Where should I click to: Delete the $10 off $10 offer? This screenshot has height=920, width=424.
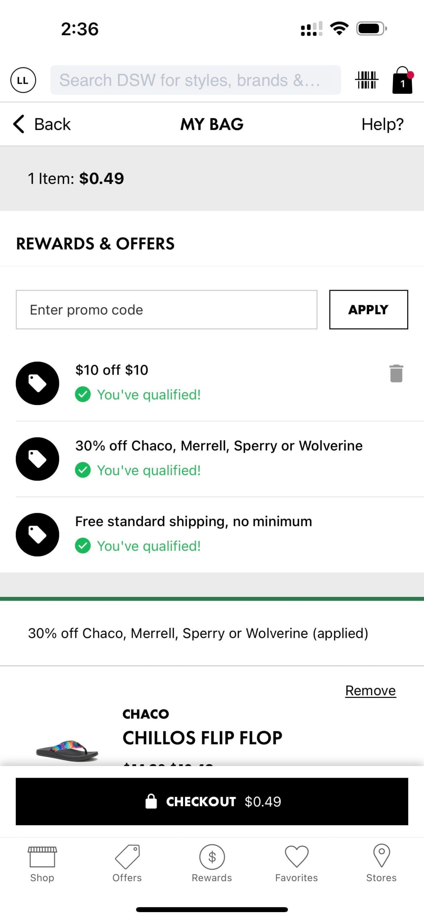[x=396, y=373]
